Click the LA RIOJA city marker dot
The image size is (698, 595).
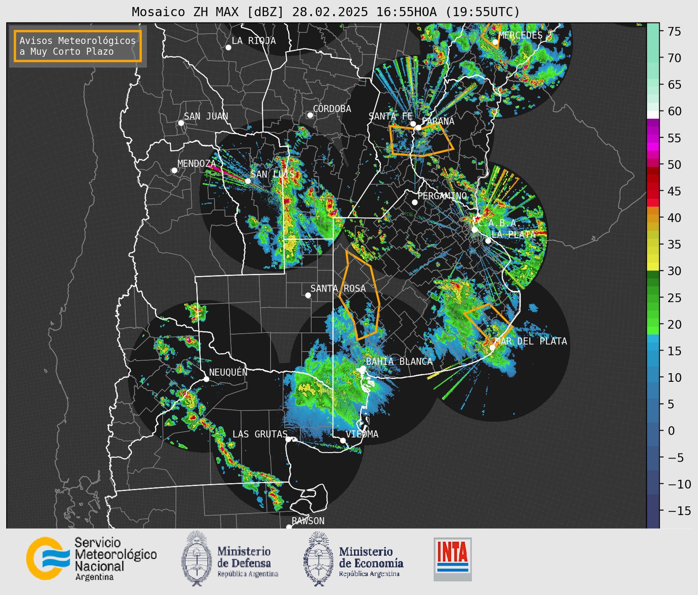[228, 48]
